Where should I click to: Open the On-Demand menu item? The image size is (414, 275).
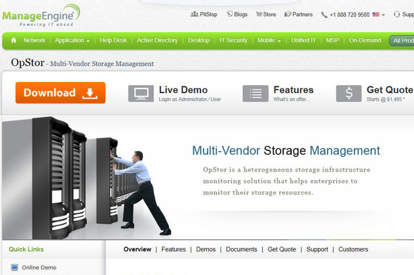click(x=365, y=40)
